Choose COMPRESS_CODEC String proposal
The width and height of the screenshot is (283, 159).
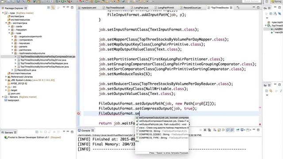click(x=162, y=134)
